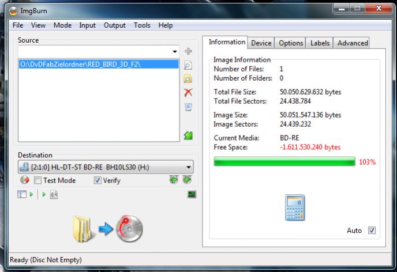Click the grayed disc queue icon
Screen dimensions: 397x272
tap(54, 195)
